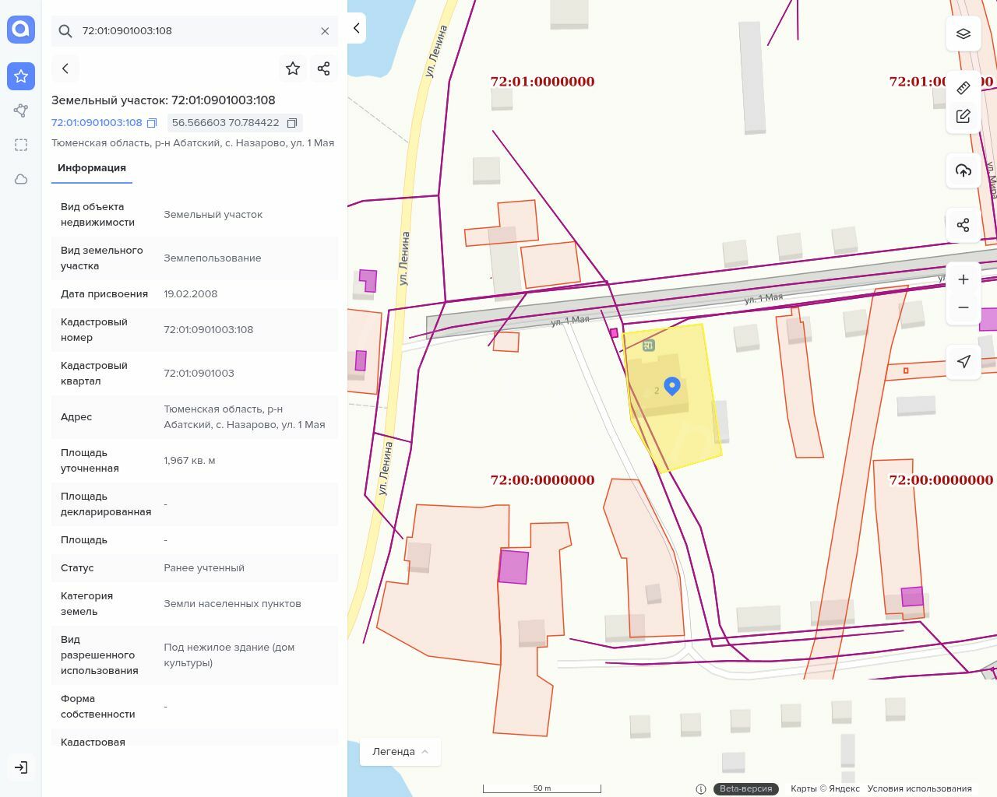
Task: Copy coordinates 56.566603 70.784422
Action: (292, 123)
